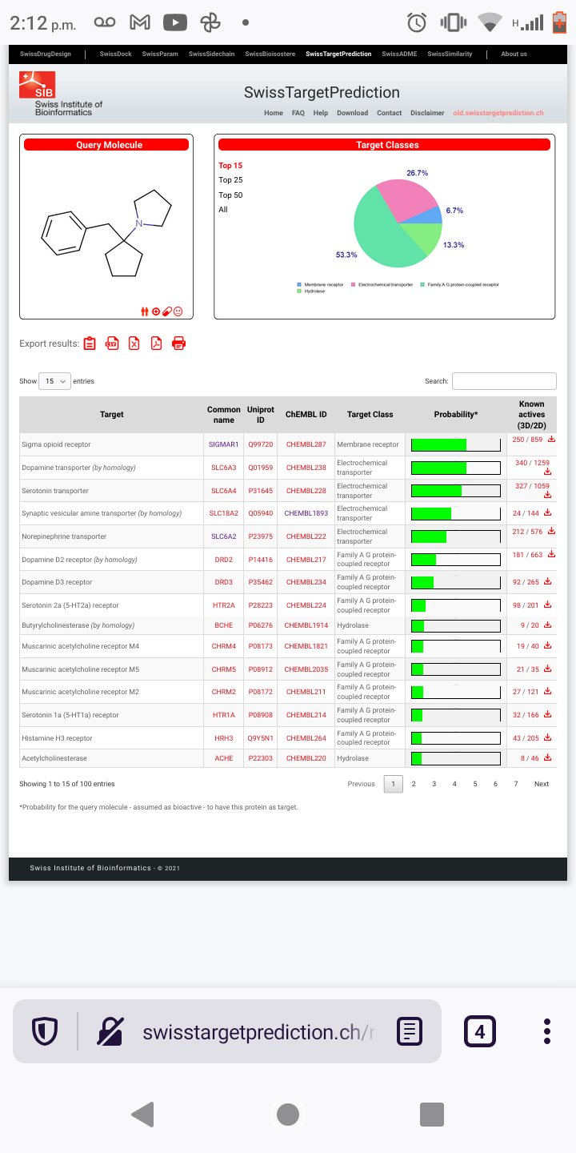Open SwissADME in top navigation bar
This screenshot has height=1153, width=576.
[400, 54]
